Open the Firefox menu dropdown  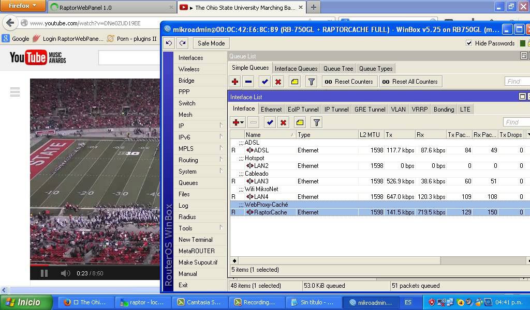pyautogui.click(x=23, y=6)
